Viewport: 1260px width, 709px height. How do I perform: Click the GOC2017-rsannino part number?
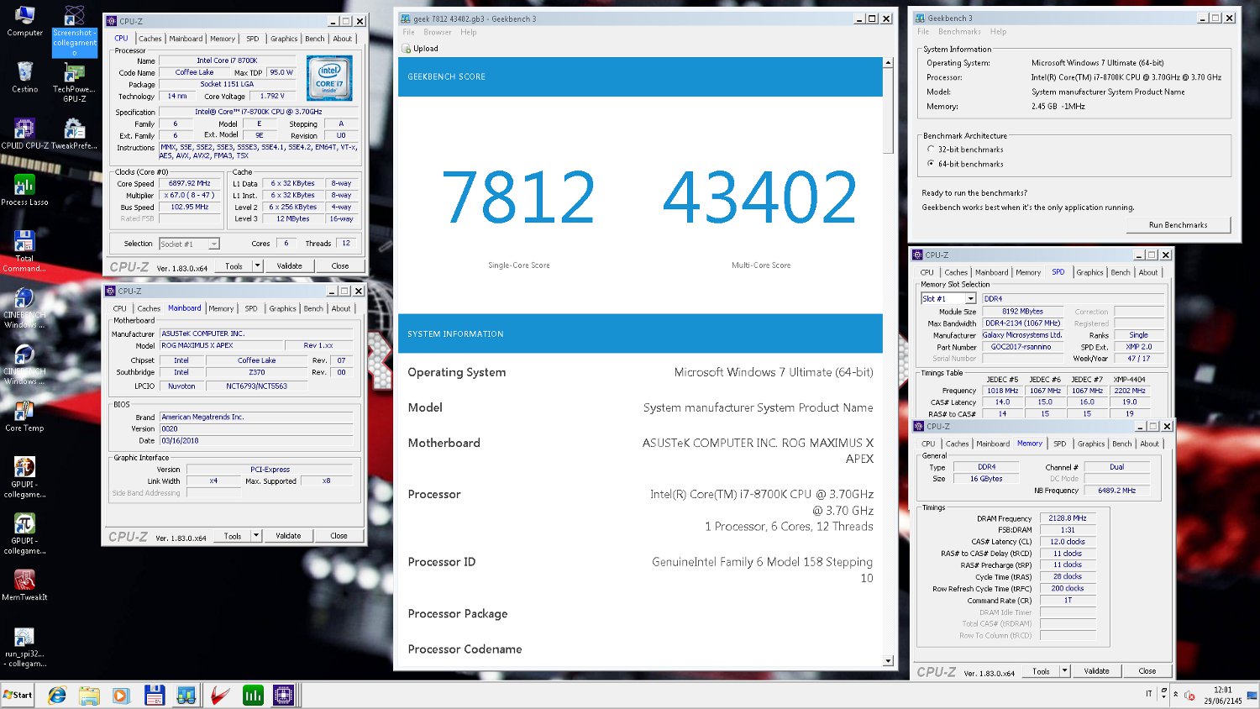1021,347
